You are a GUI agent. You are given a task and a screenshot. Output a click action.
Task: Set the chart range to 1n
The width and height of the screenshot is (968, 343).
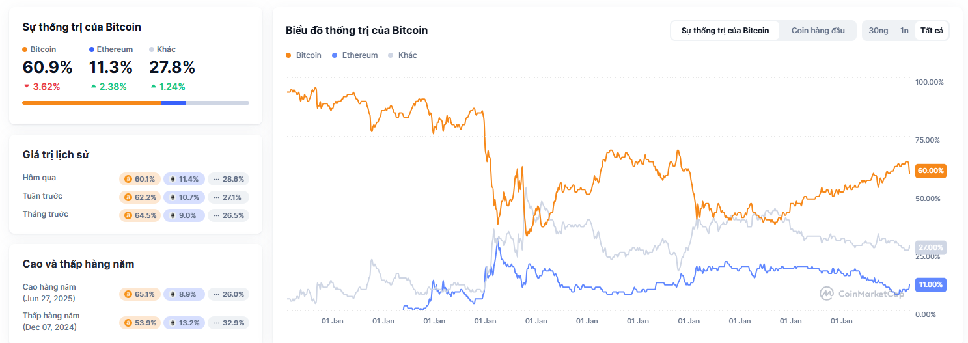[904, 31]
